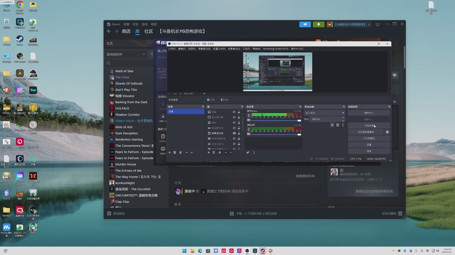Image resolution: width=455 pixels, height=255 pixels.
Task: Adjust Desktop Audio volume slider
Action: [276, 134]
